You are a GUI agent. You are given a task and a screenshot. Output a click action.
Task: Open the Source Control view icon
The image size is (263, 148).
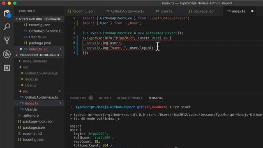(7, 40)
